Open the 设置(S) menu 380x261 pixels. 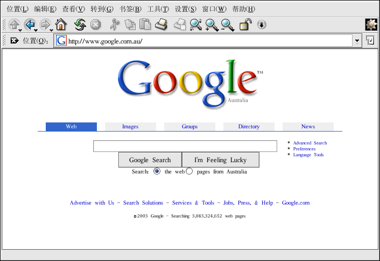[185, 9]
